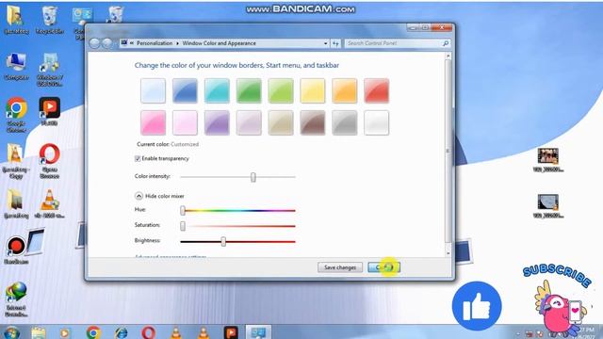Screen dimensions: 603x339
Task: Pick the dark blue Twilight color swatch
Action: click(185, 90)
